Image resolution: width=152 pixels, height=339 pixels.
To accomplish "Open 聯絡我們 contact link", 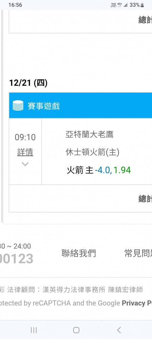I will click(79, 253).
